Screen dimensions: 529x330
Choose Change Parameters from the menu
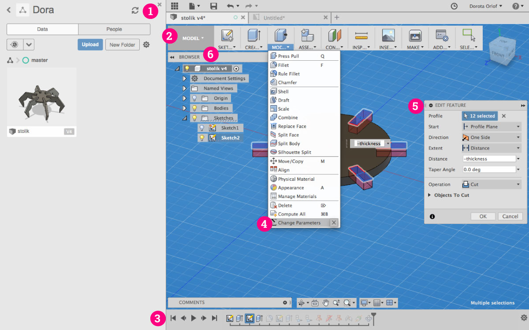tap(300, 223)
